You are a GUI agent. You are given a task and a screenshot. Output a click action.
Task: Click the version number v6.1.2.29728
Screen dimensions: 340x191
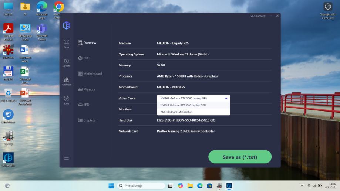(x=258, y=16)
